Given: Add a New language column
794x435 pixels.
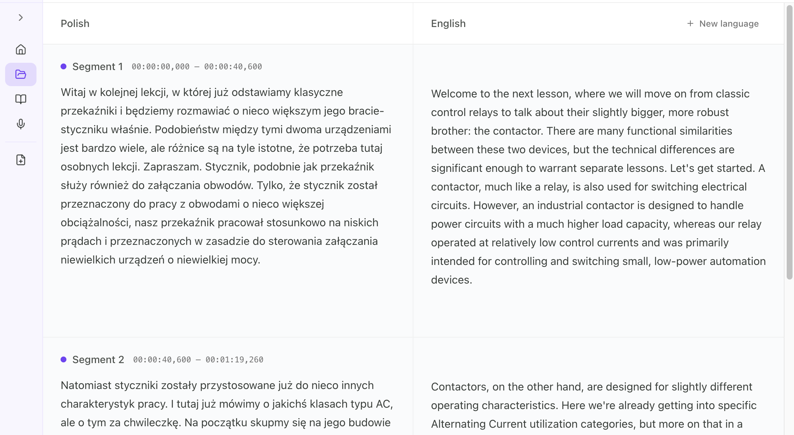Looking at the screenshot, I should pos(722,23).
